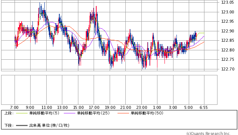Click the 23:00 time axis label
This screenshot has height=135, width=238.
pos(142,107)
